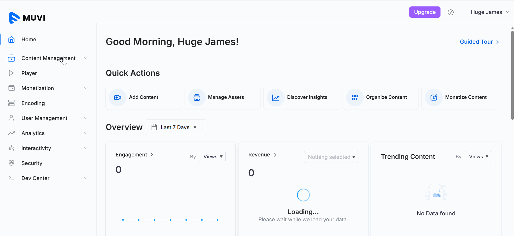Image resolution: width=514 pixels, height=236 pixels.
Task: Start the Guided Tour link
Action: (x=479, y=42)
